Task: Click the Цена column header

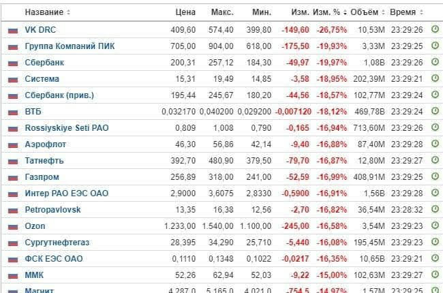Action: [185, 12]
